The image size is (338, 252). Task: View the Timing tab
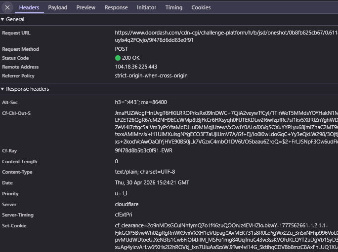point(174,7)
